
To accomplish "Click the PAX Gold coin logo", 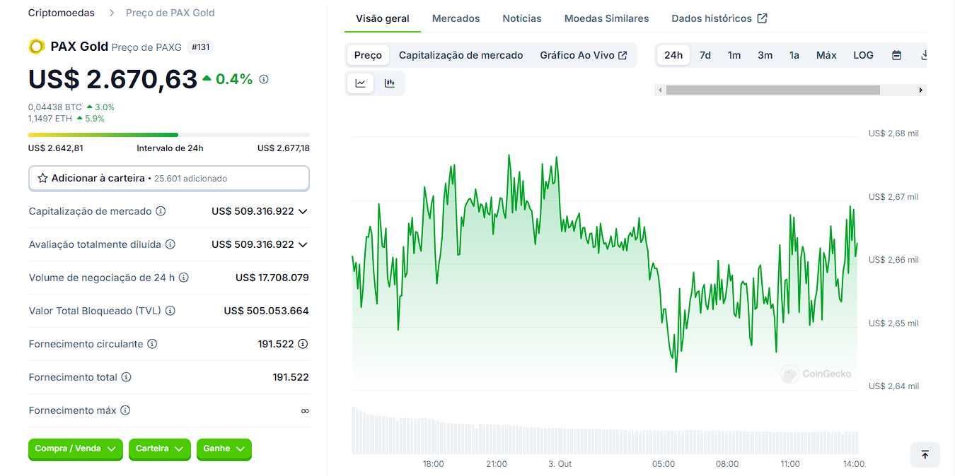I will tap(36, 47).
